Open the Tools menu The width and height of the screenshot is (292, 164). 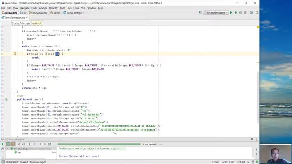(x=76, y=8)
